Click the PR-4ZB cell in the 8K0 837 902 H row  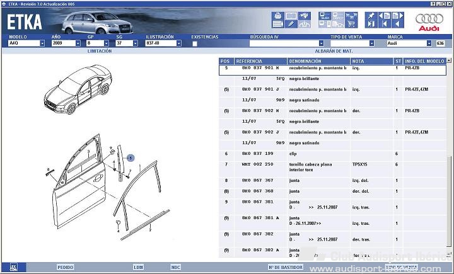(x=412, y=111)
